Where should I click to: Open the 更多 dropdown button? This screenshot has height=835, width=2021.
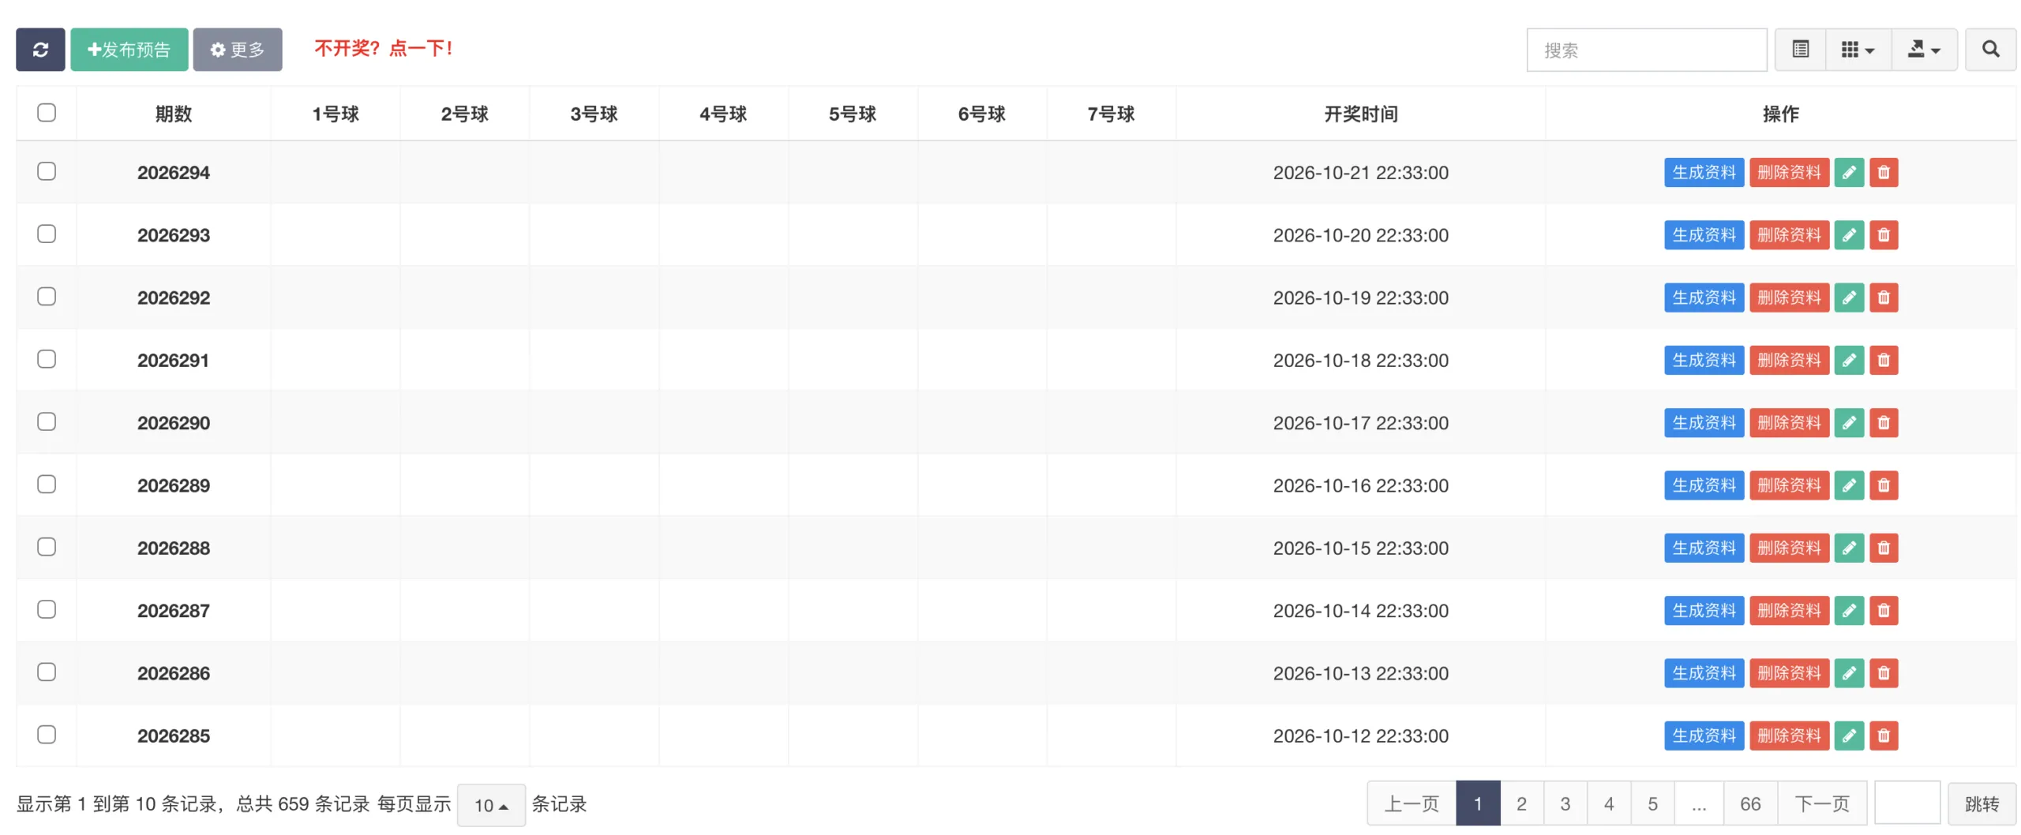237,50
